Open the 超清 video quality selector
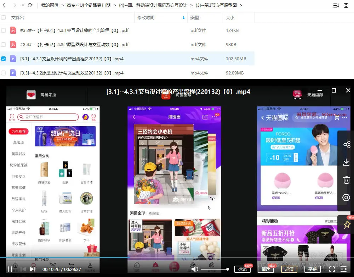Image resolution: width=354 pixels, height=277 pixels. click(289, 269)
